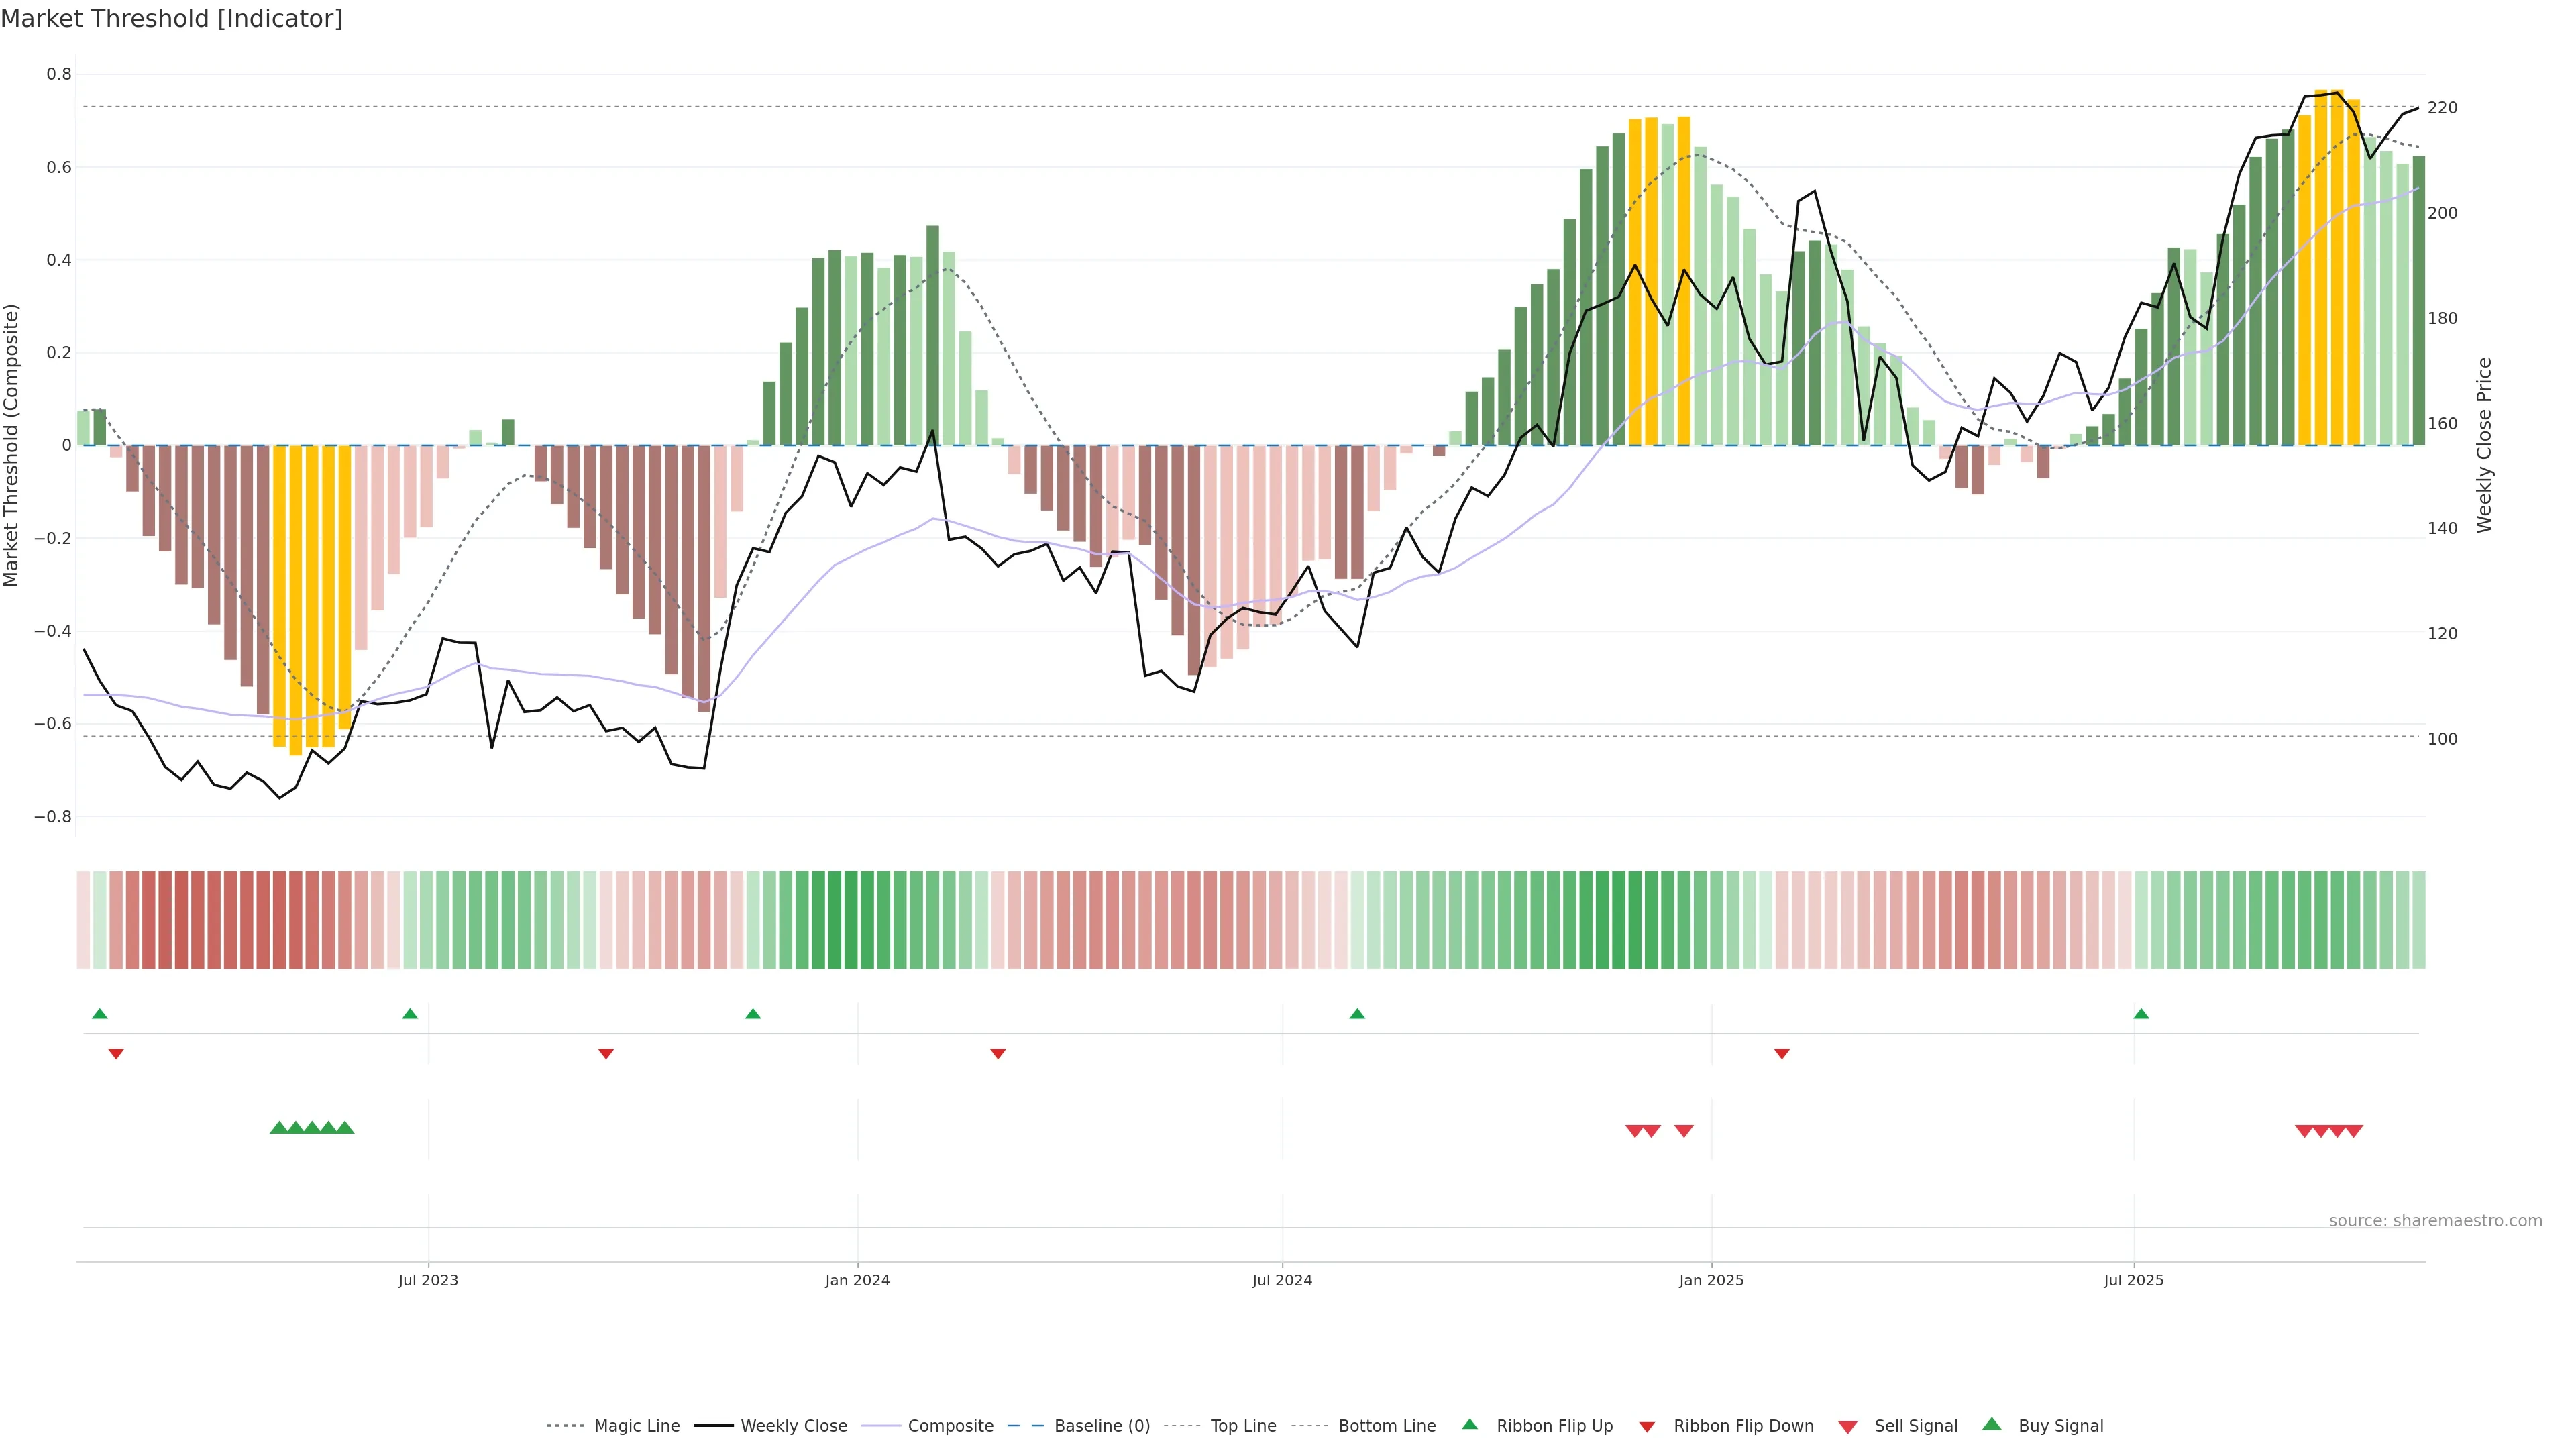This screenshot has width=2576, height=1449.
Task: Click the rightmost red sell signal triangle
Action: (x=2354, y=1131)
